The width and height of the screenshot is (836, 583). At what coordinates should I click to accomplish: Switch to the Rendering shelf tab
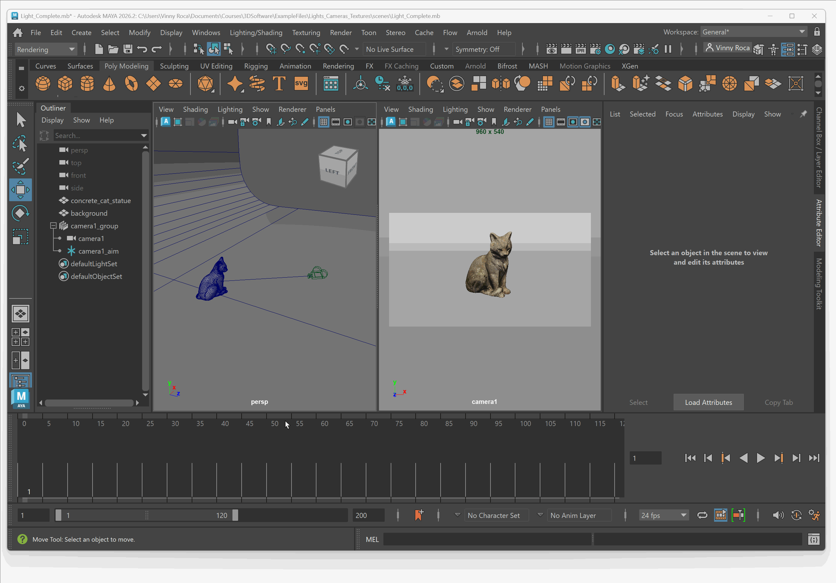point(338,66)
